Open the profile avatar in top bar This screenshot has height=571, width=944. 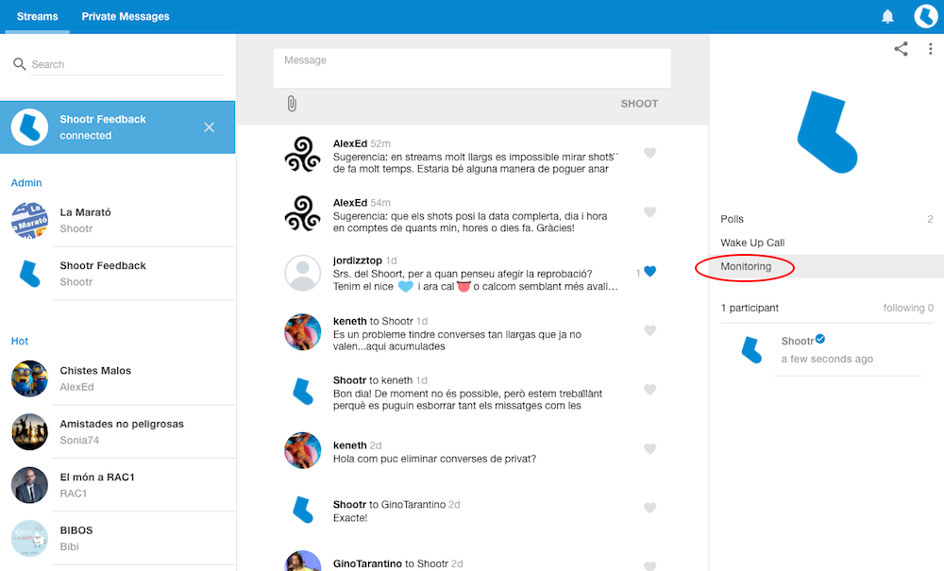coord(925,16)
